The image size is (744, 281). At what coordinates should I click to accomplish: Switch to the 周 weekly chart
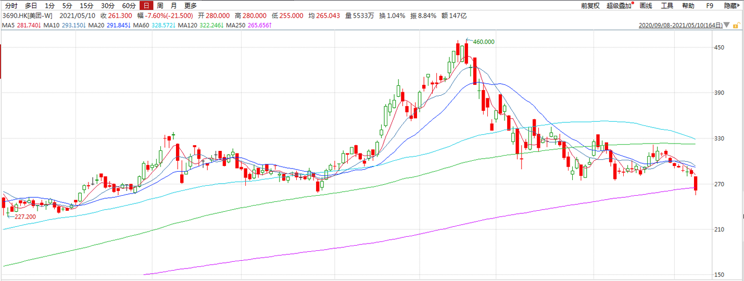[x=160, y=6]
